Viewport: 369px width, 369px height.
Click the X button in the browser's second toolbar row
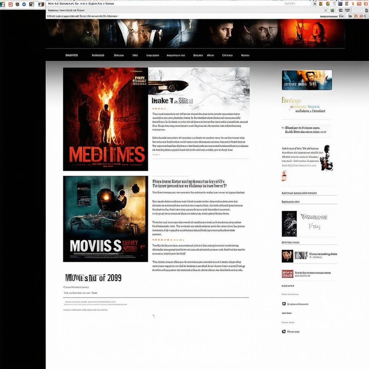tap(326, 10)
